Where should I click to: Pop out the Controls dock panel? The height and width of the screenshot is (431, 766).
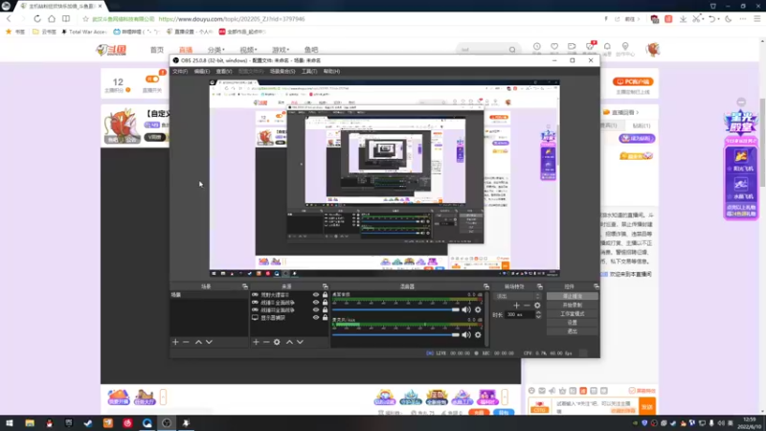point(596,286)
